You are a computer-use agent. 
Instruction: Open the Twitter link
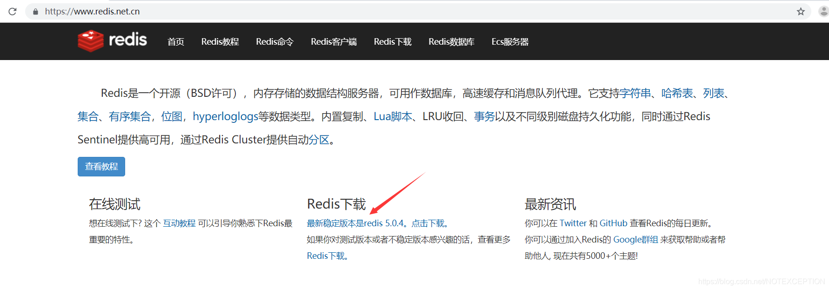(x=573, y=223)
